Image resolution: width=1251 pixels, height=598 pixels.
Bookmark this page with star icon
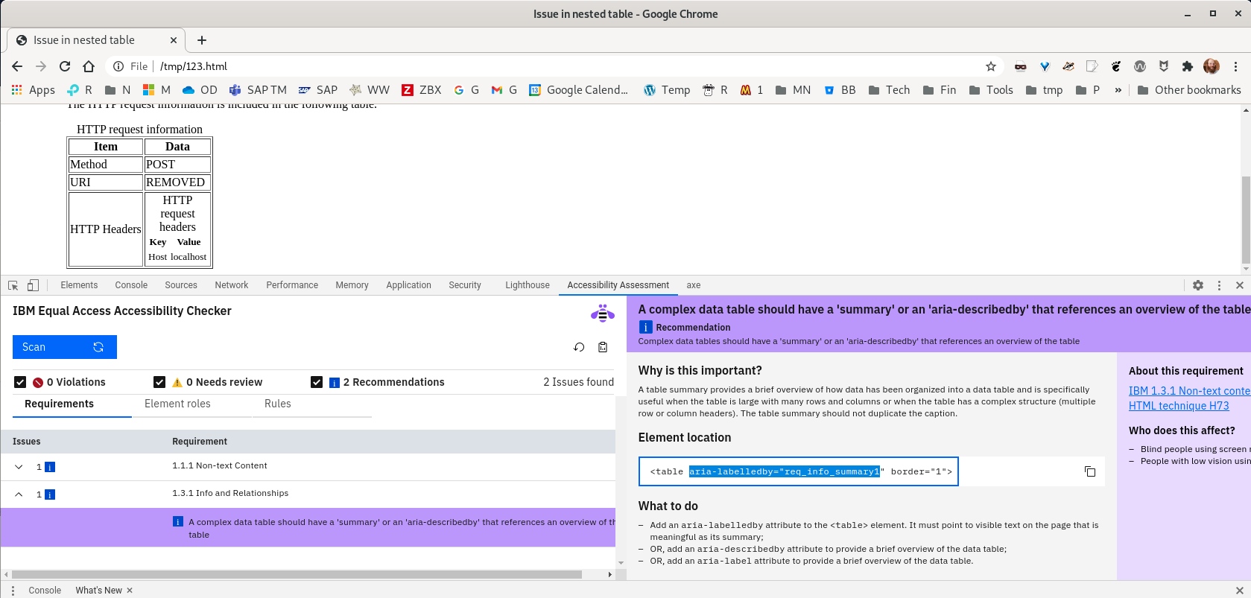pos(991,66)
